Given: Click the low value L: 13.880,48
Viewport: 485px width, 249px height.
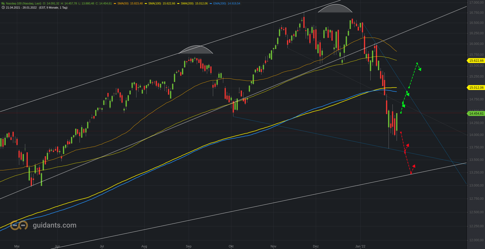Looking at the screenshot, I should [x=86, y=3].
